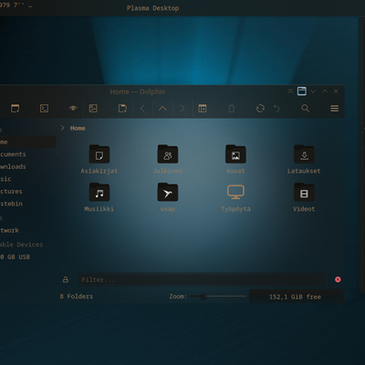The image size is (365, 365).
Task: Toggle the filter lock icon
Action: pos(66,279)
